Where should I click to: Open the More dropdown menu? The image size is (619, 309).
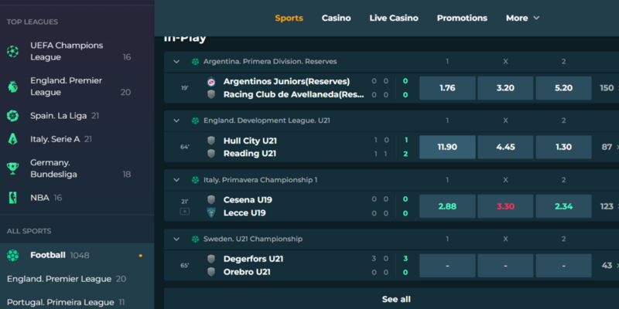[x=523, y=18]
